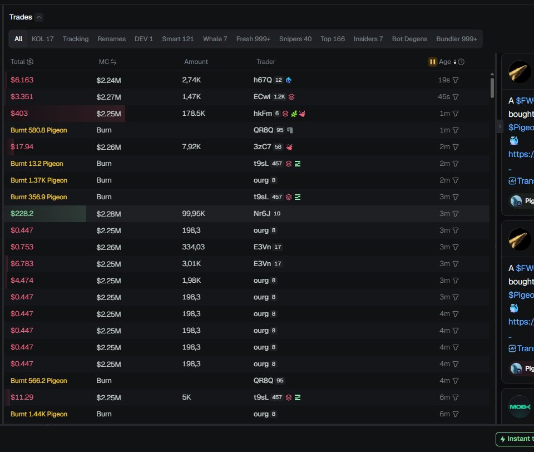This screenshot has width=534, height=452.
Task: Open $FW link in first feed card
Action: pyautogui.click(x=525, y=101)
